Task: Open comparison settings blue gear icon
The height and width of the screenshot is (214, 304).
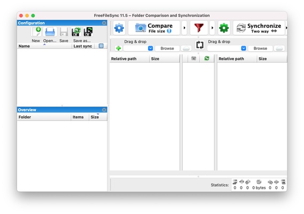Action: click(x=119, y=28)
